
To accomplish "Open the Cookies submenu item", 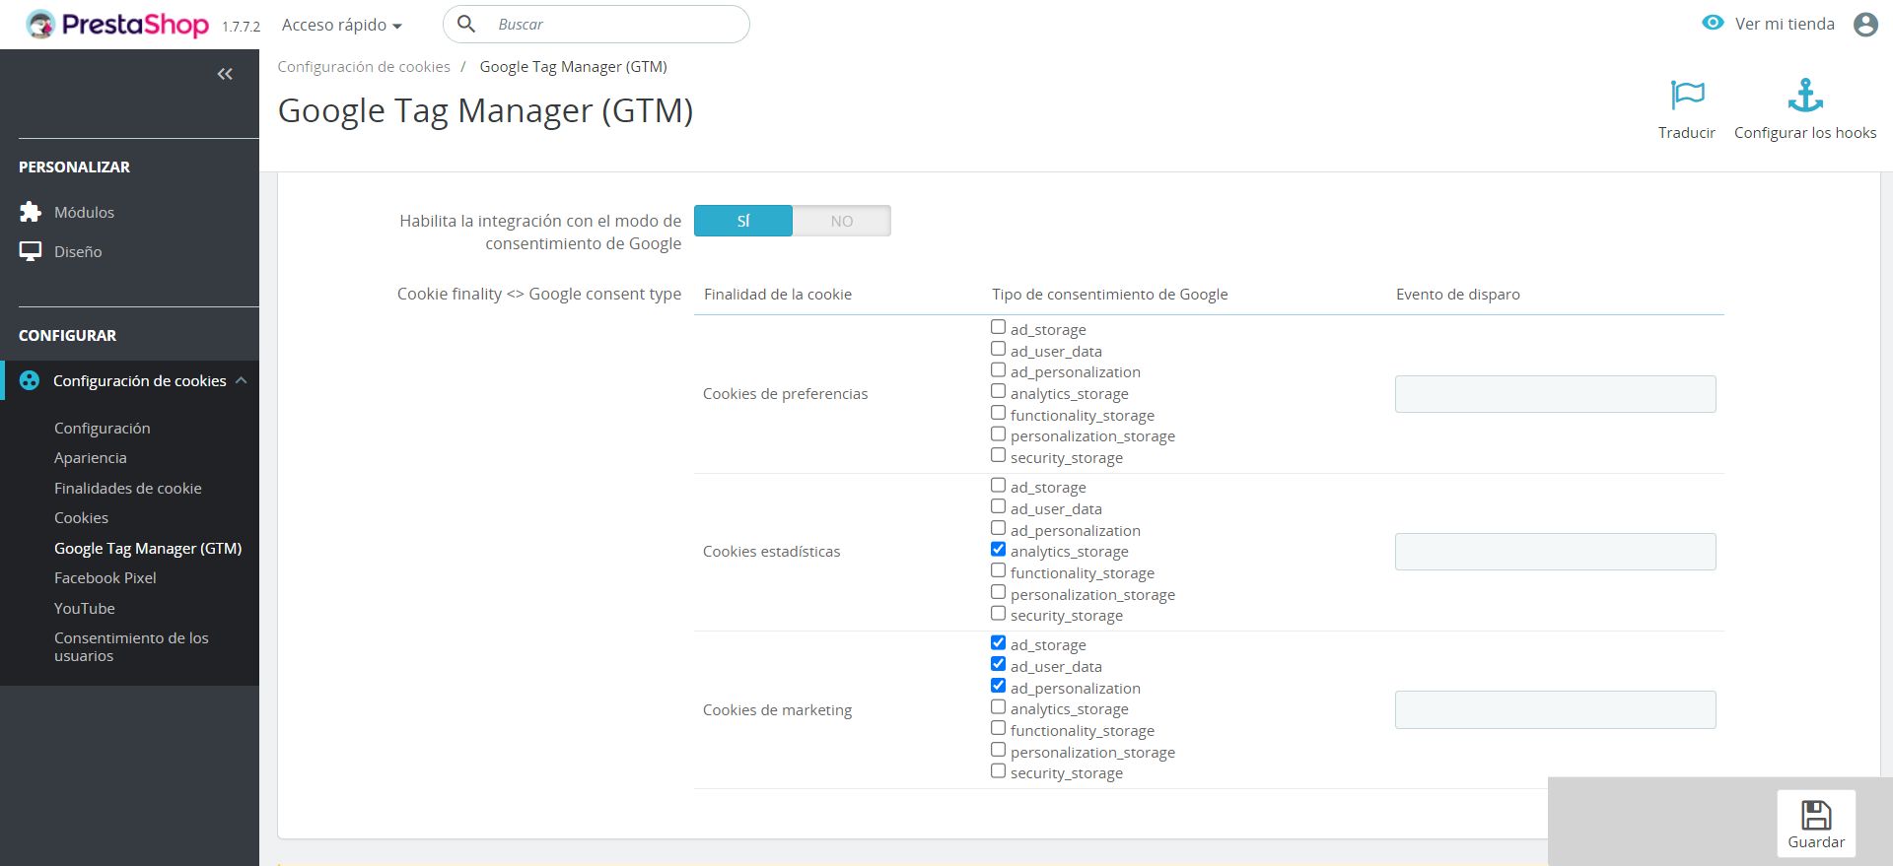I will pyautogui.click(x=82, y=517).
